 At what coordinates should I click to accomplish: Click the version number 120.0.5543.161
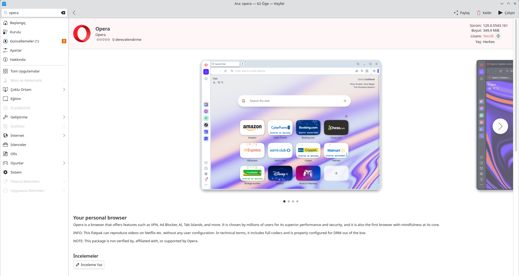(495, 26)
